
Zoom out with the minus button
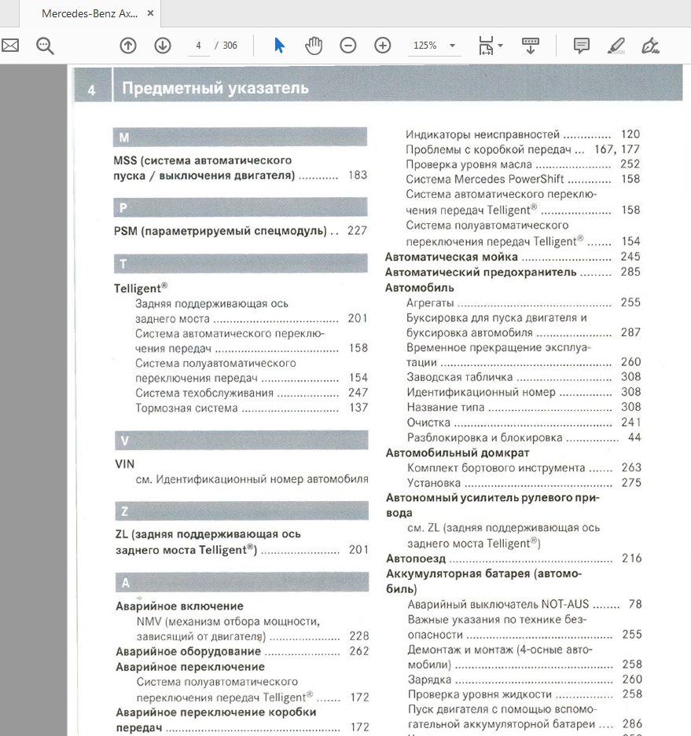coord(348,46)
